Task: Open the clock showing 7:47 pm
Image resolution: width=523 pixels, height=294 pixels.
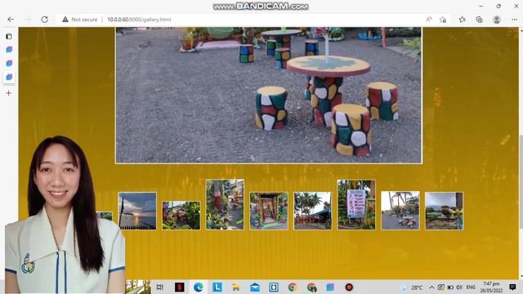Action: (491, 287)
